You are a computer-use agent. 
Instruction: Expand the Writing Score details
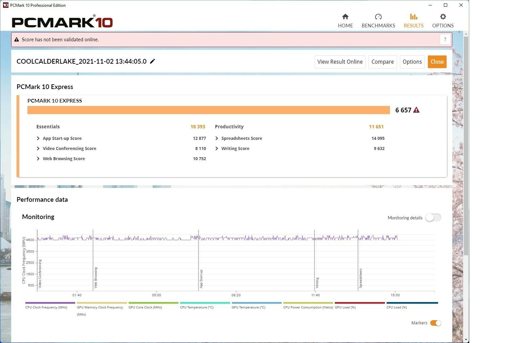tap(217, 149)
